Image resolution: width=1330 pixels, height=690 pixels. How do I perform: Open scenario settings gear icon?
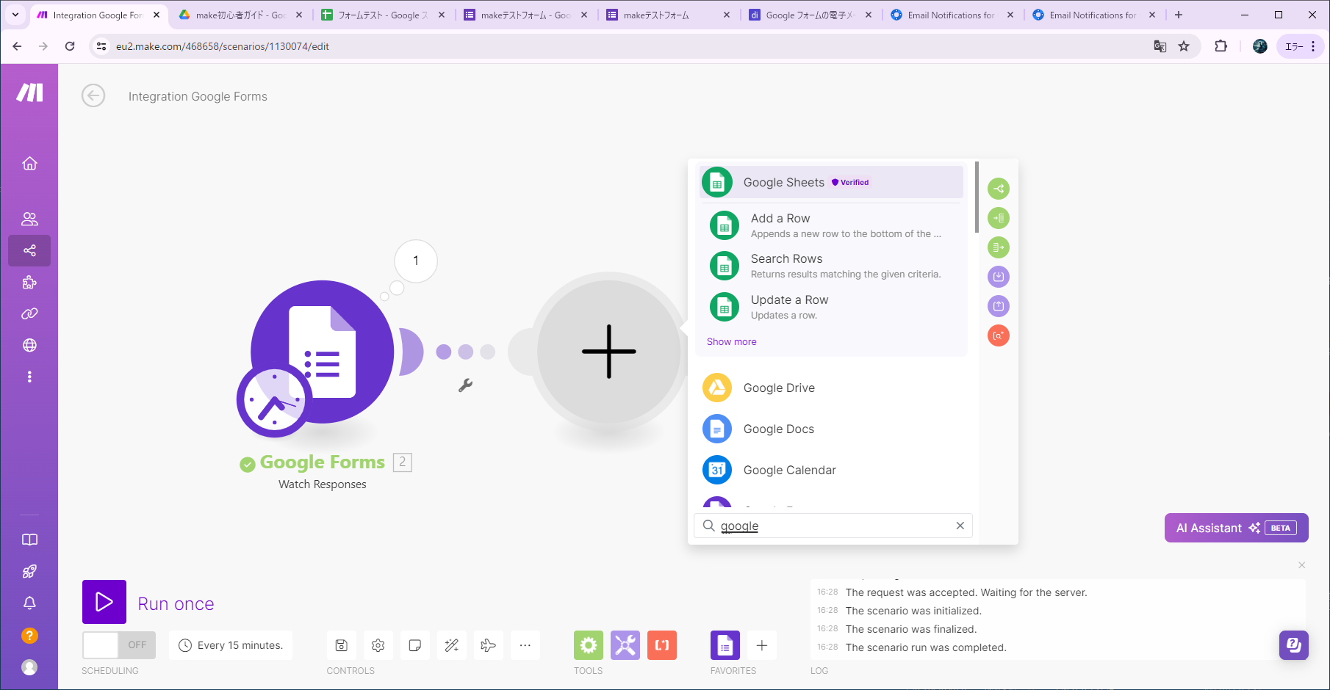click(x=378, y=645)
